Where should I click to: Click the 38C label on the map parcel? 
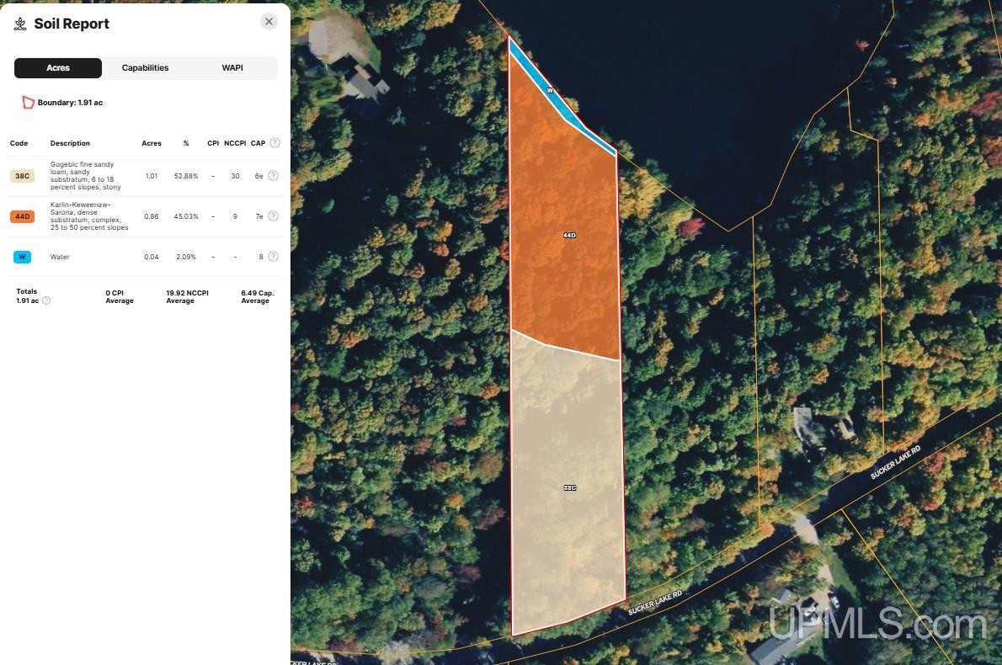pos(569,487)
